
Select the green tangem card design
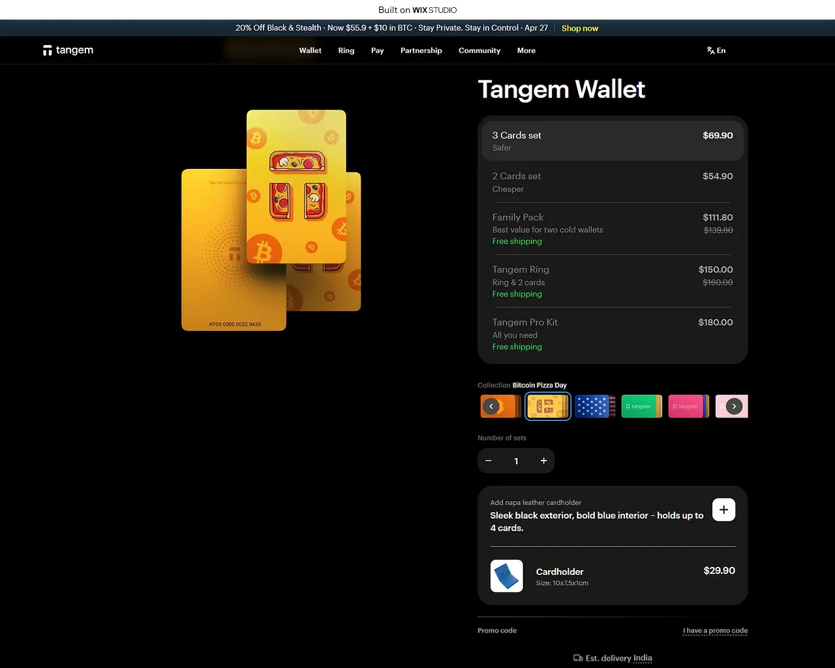coord(642,406)
